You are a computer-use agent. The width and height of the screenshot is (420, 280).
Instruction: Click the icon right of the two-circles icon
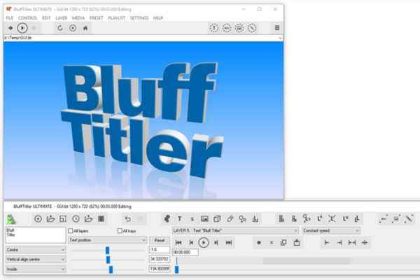255,219
